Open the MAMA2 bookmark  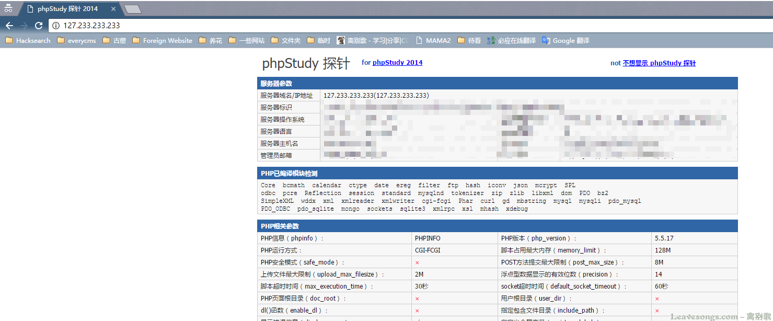click(x=433, y=40)
